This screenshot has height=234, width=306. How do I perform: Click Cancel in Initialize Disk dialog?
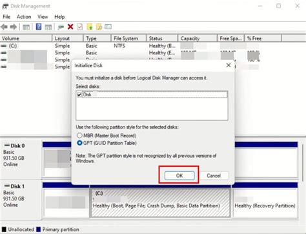point(214,176)
